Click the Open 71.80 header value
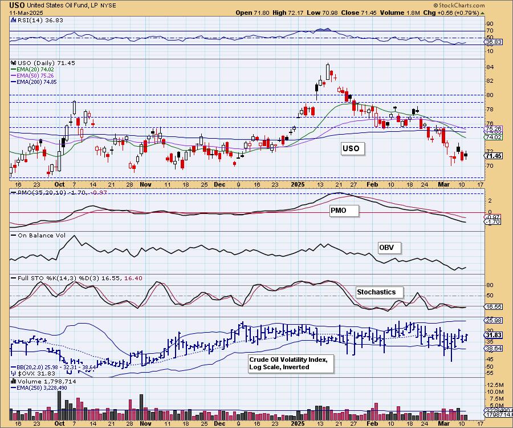This screenshot has width=513, height=428. pyautogui.click(x=253, y=13)
